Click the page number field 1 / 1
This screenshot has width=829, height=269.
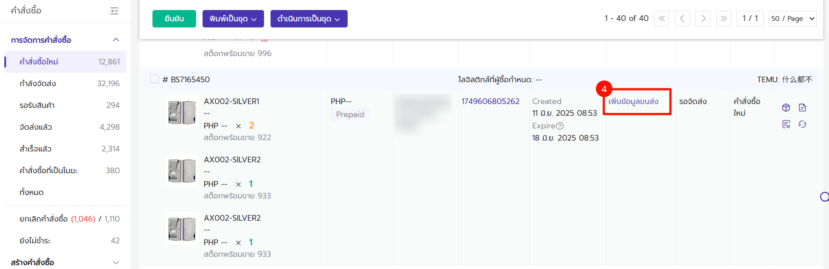coord(750,18)
